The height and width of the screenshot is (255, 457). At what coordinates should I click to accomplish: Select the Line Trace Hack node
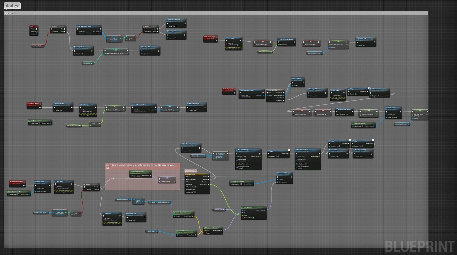(191, 147)
